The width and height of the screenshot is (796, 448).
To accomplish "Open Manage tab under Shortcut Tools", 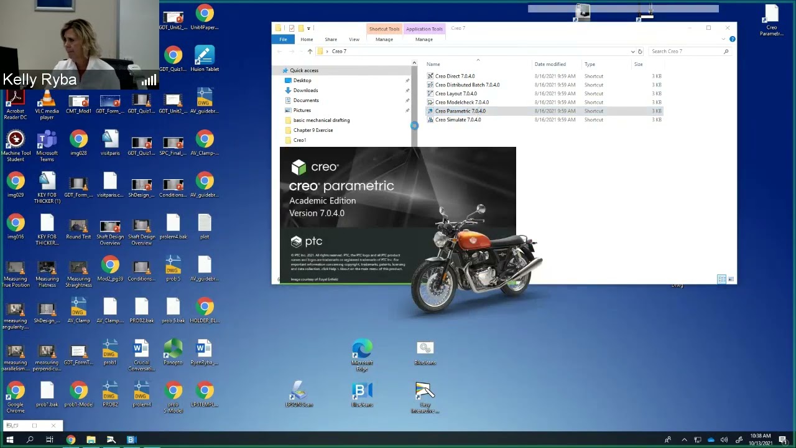I will click(x=384, y=39).
